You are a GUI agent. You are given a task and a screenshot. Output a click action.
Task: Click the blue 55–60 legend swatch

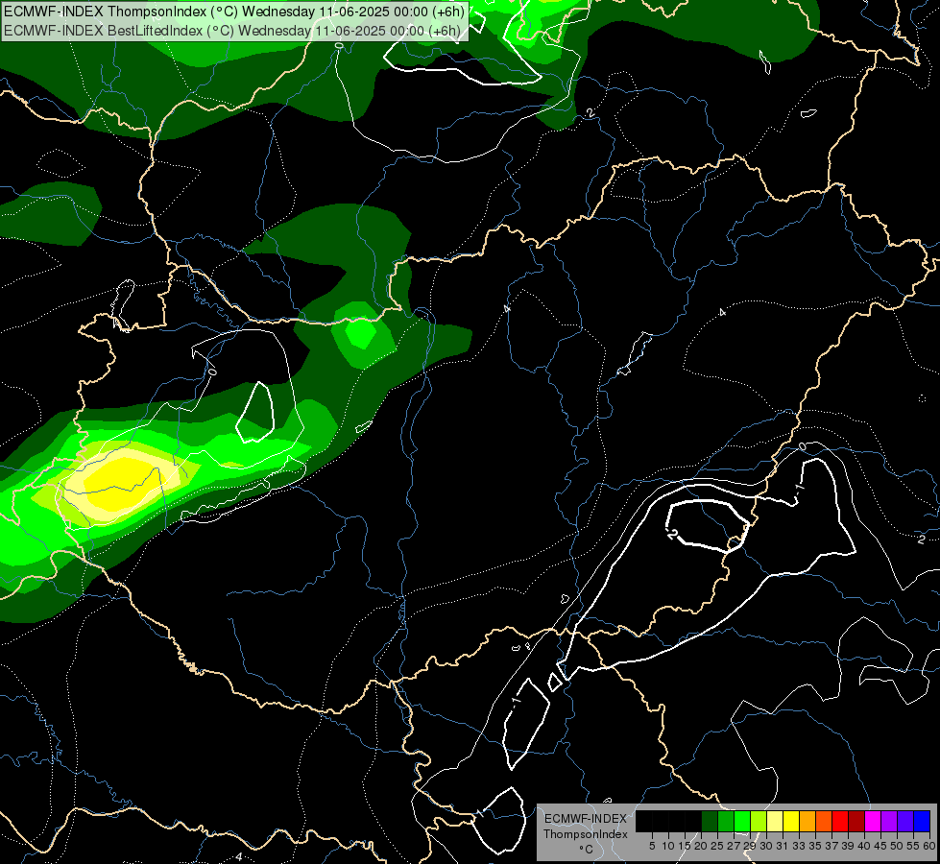coord(922,821)
